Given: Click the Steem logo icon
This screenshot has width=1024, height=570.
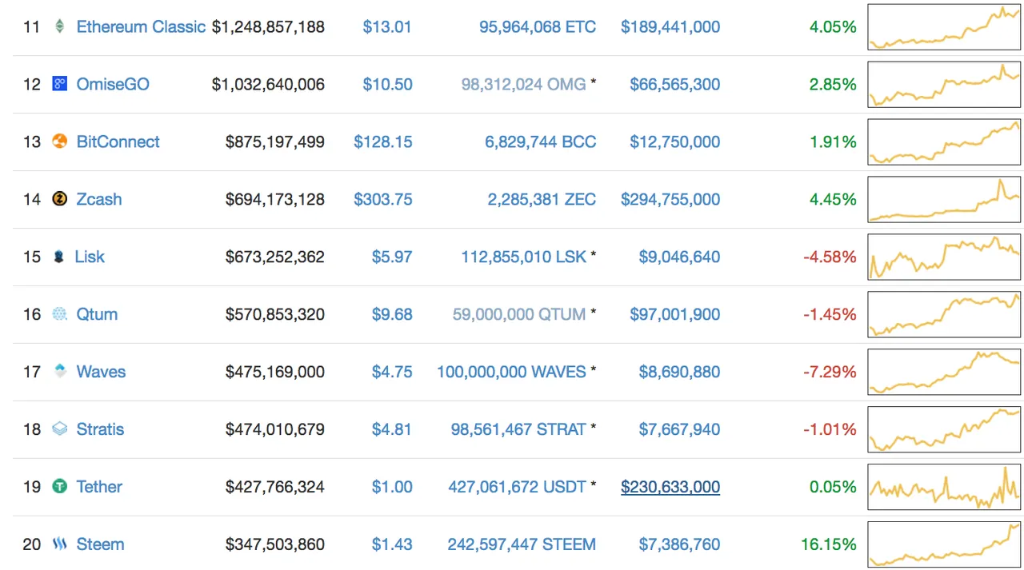Looking at the screenshot, I should point(60,544).
